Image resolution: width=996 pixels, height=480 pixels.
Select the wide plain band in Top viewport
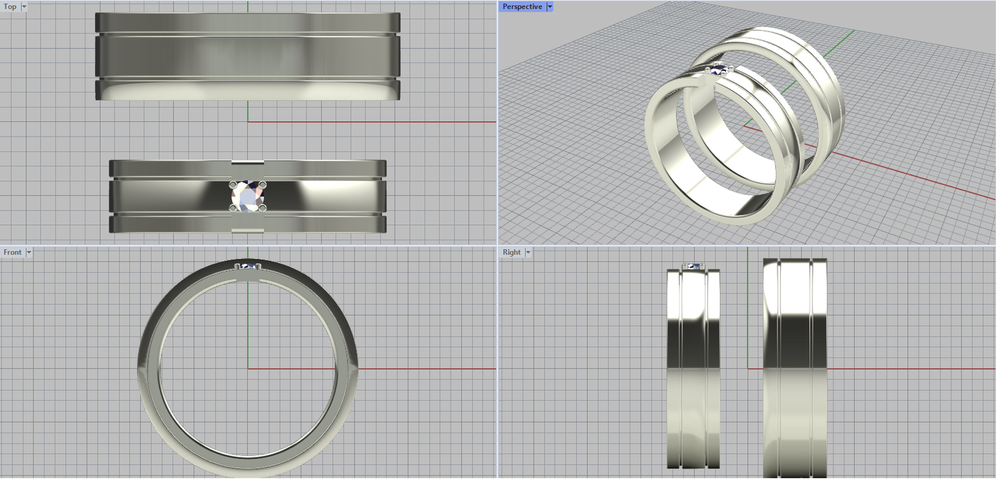pos(247,56)
